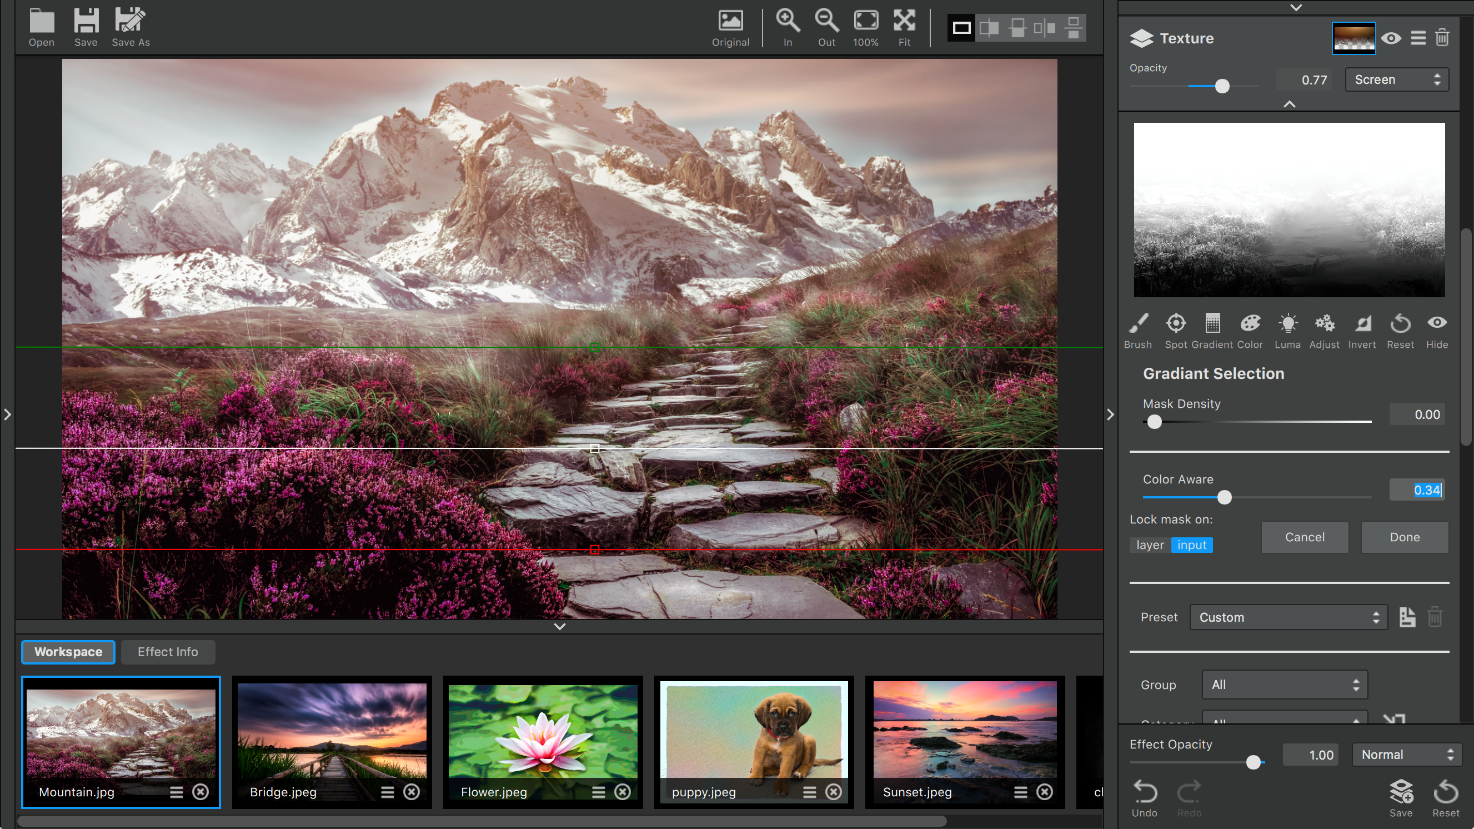The image size is (1474, 829).
Task: Show the Original image
Action: pyautogui.click(x=730, y=28)
